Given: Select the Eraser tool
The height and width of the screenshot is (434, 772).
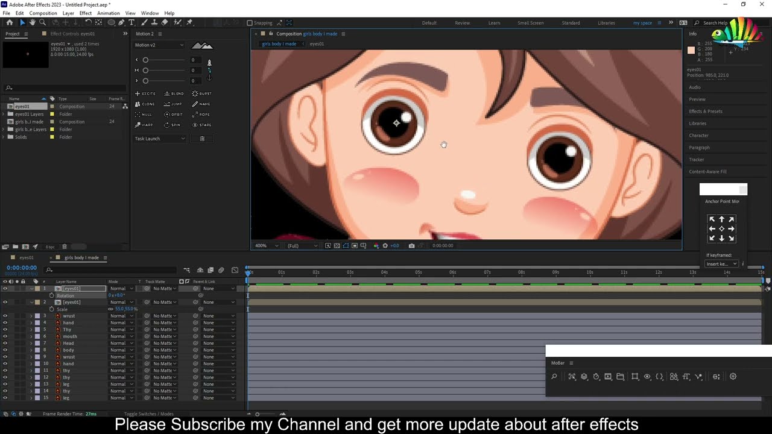Looking at the screenshot, I should point(165,22).
